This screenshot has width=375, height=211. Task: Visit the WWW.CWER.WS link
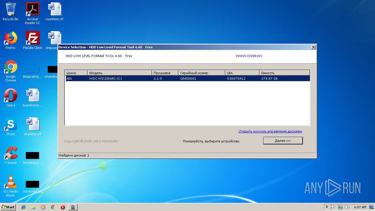point(249,56)
